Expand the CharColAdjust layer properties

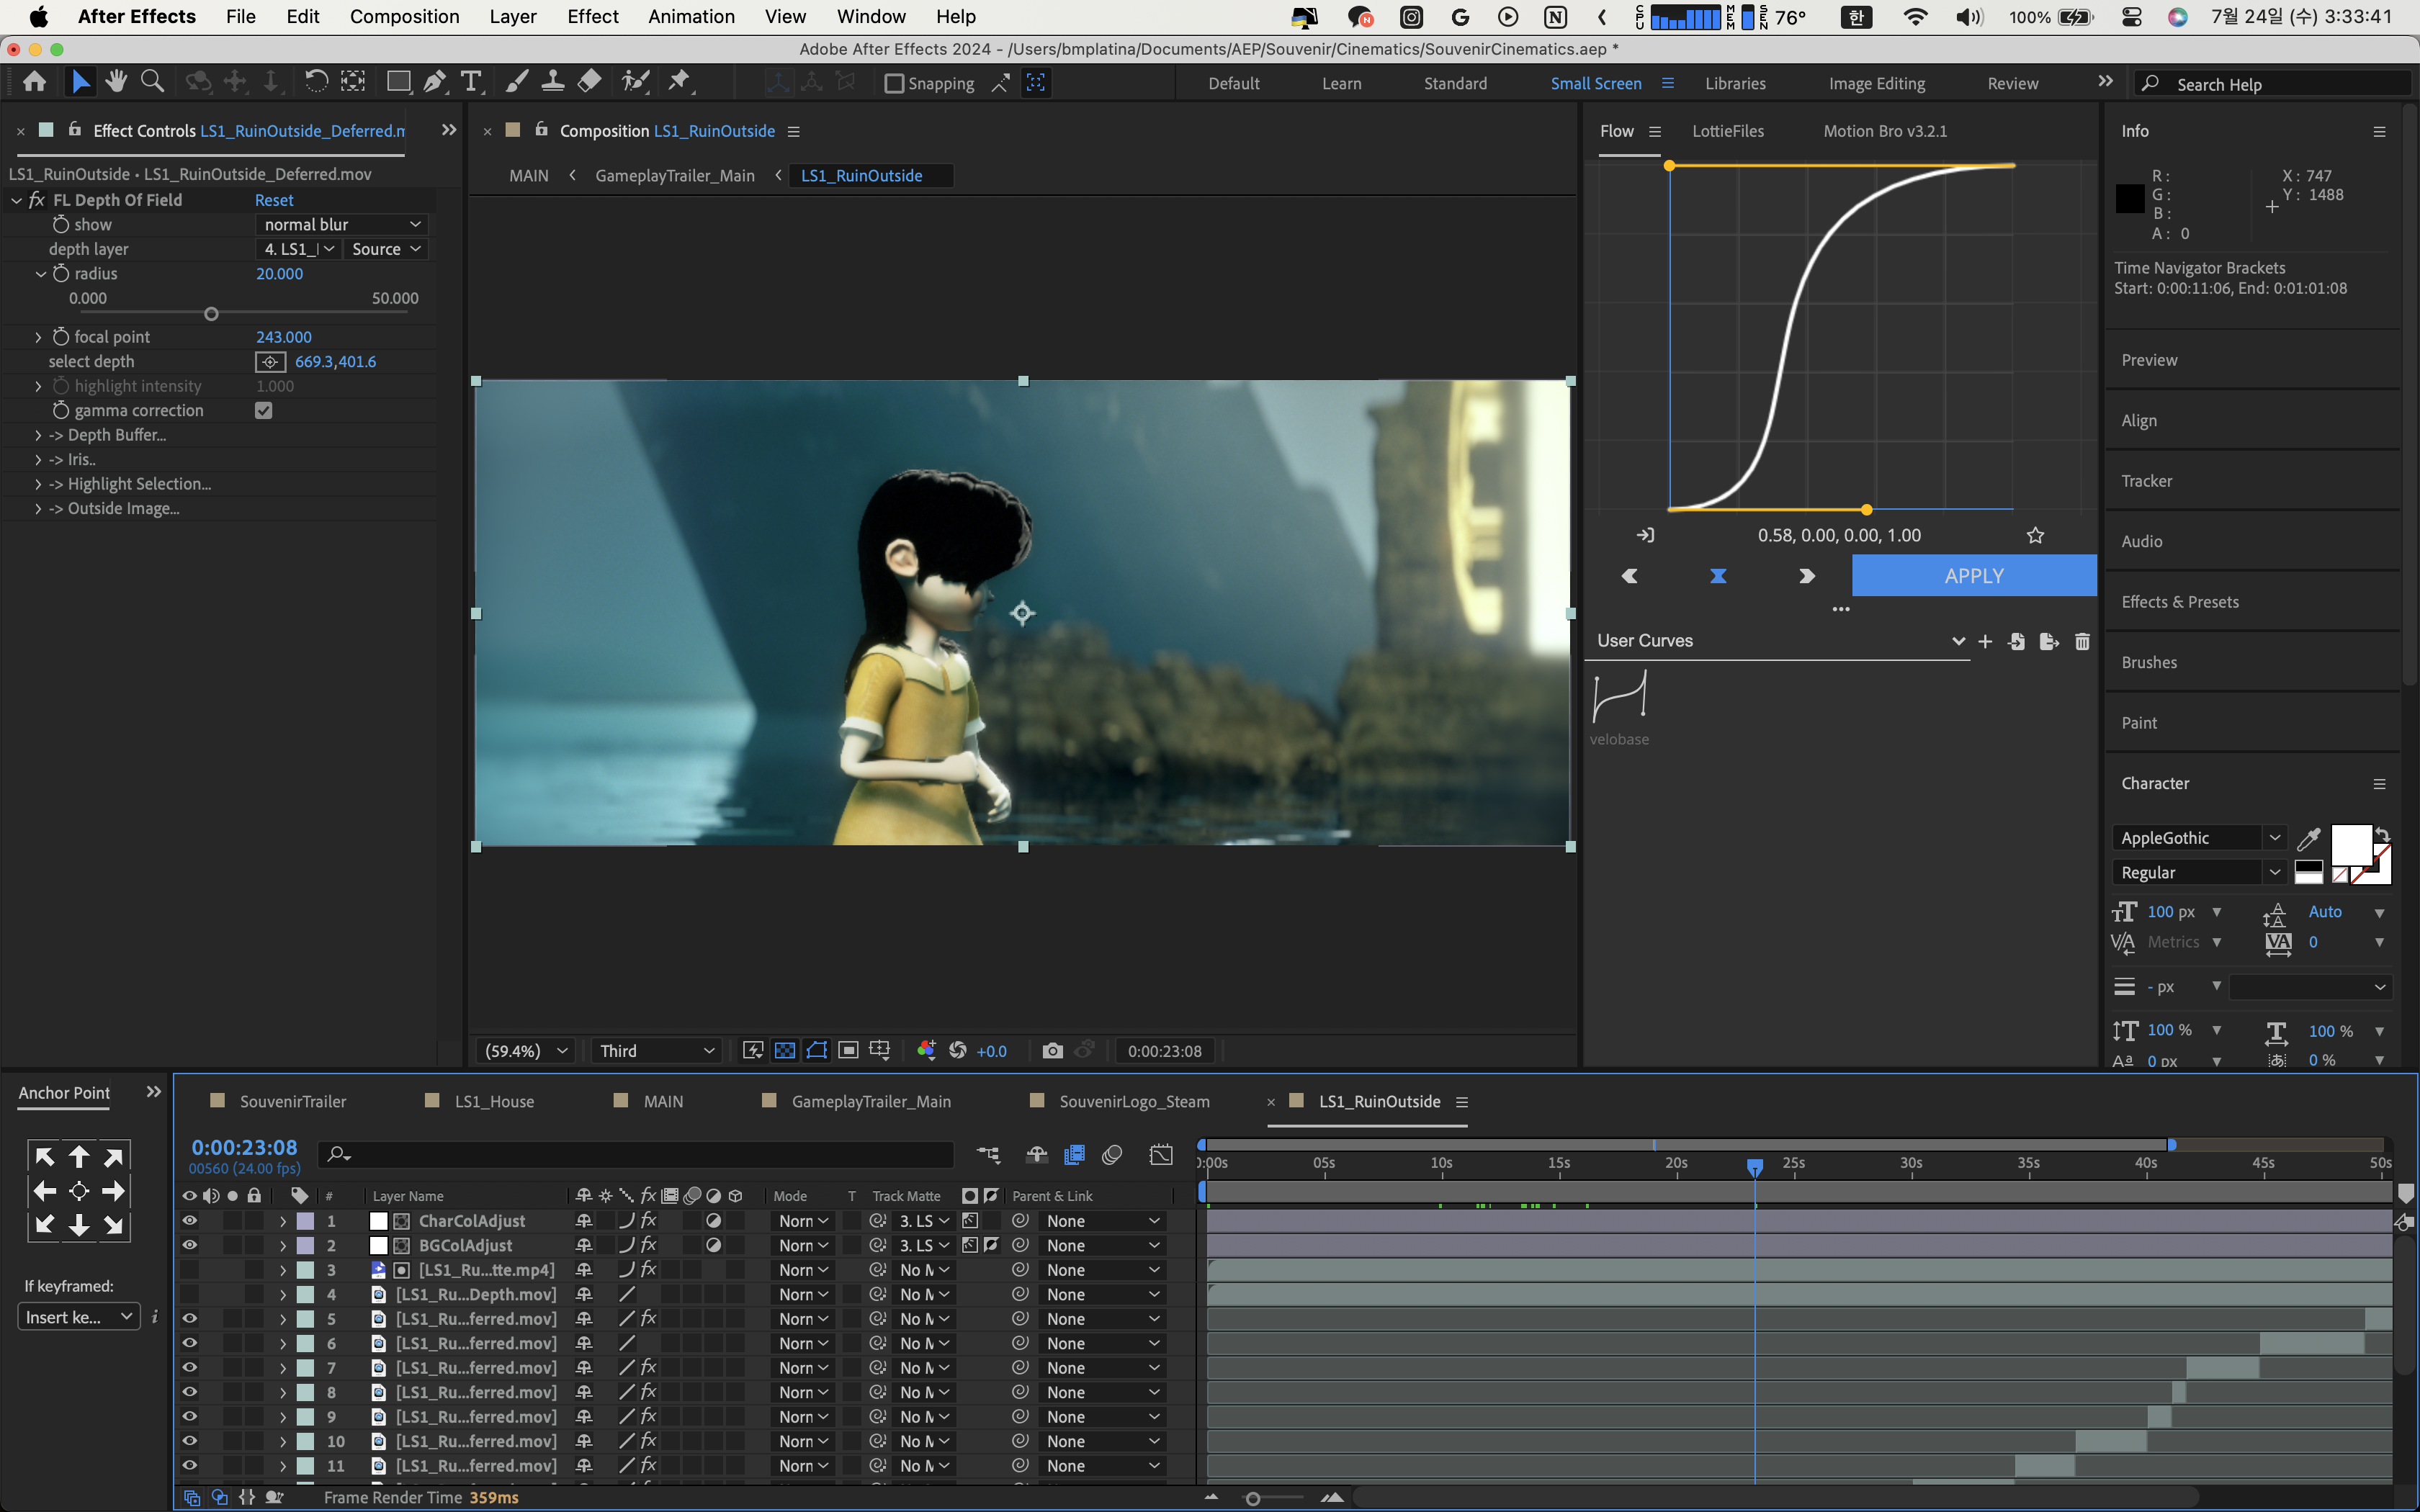pyautogui.click(x=283, y=1221)
